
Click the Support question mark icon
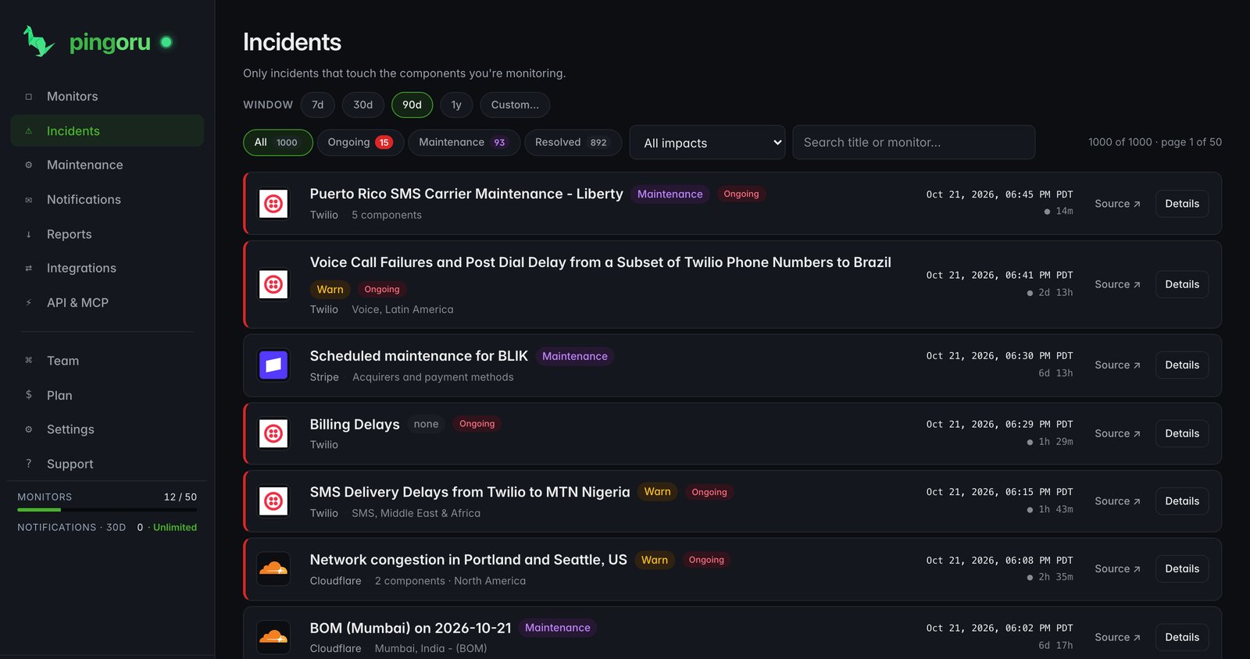tap(29, 464)
